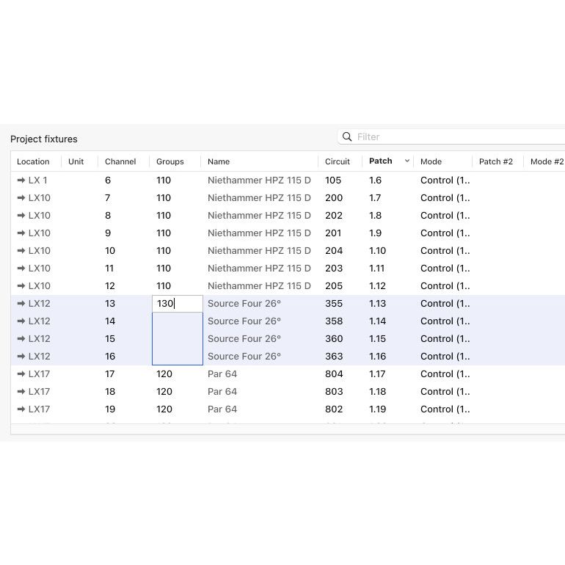Click Mode cell for patch 1.10

445,250
